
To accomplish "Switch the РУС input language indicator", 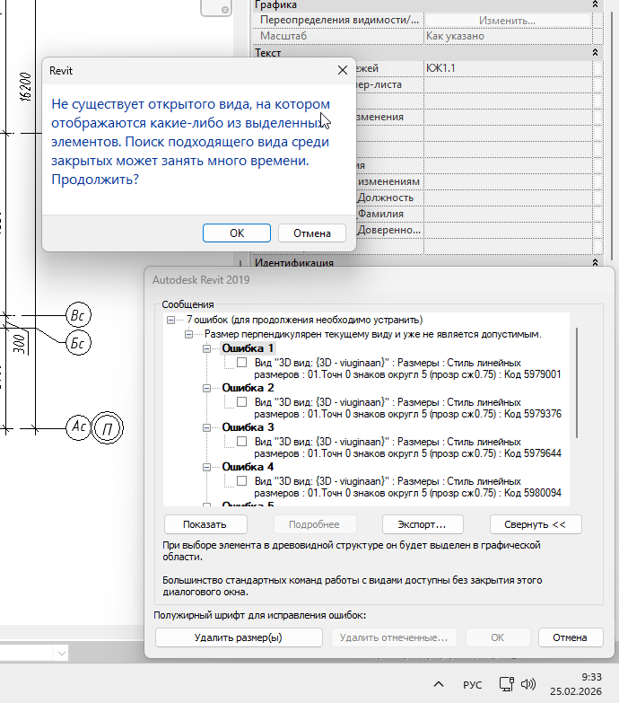I will 472,685.
